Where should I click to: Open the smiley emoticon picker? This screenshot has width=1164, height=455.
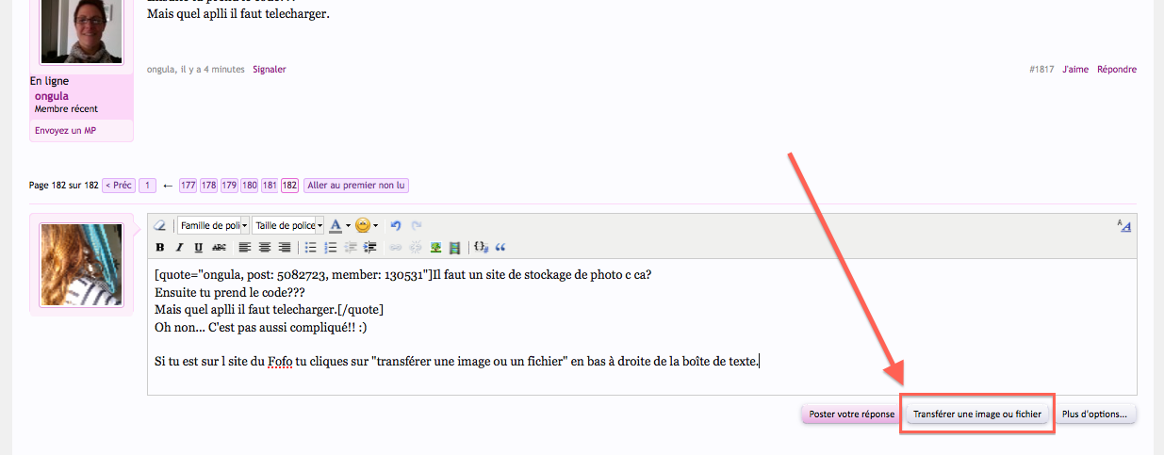coord(362,226)
